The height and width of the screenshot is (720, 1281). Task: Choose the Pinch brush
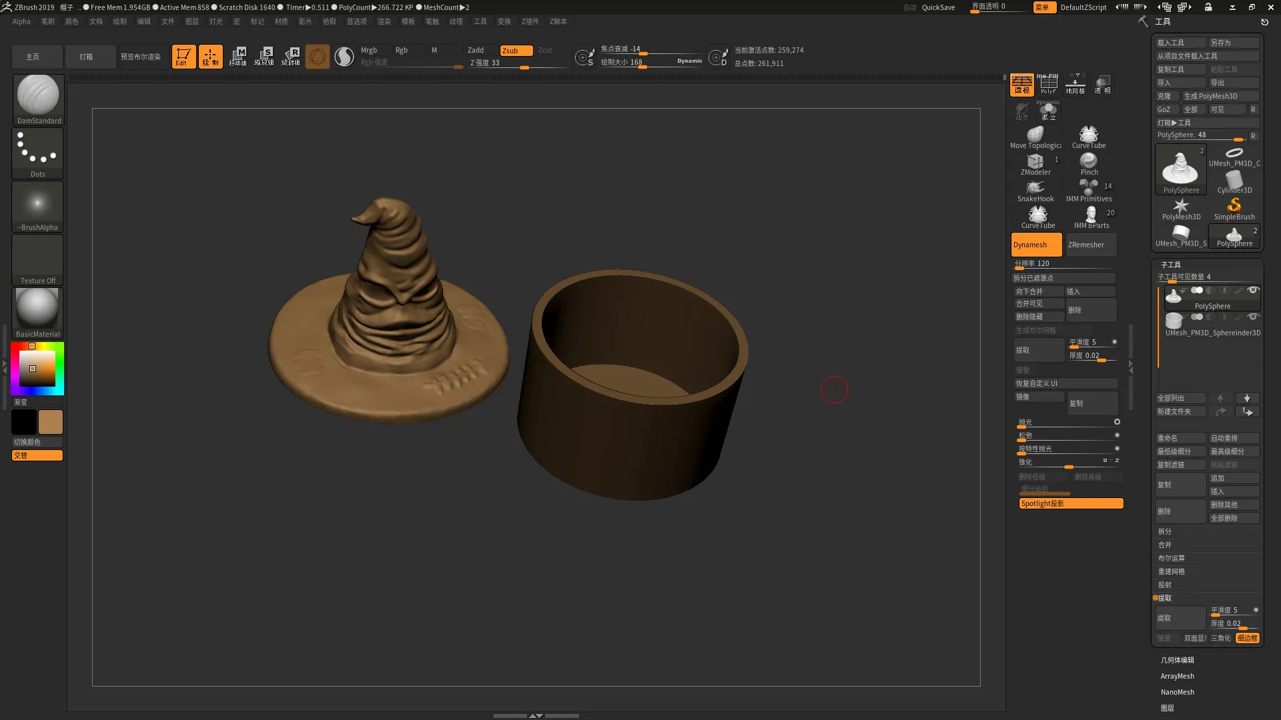1089,162
